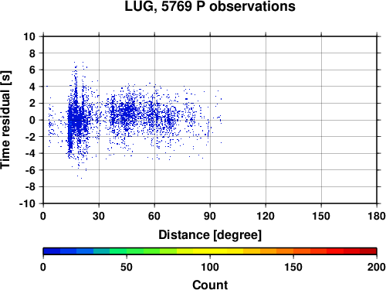386x290 pixels.
Task: Click y-axis tick label '-6'
Action: coord(30,170)
